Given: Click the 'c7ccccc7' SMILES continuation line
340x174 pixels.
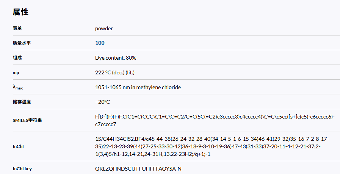Looking at the screenshot, I should pyautogui.click(x=105, y=124).
